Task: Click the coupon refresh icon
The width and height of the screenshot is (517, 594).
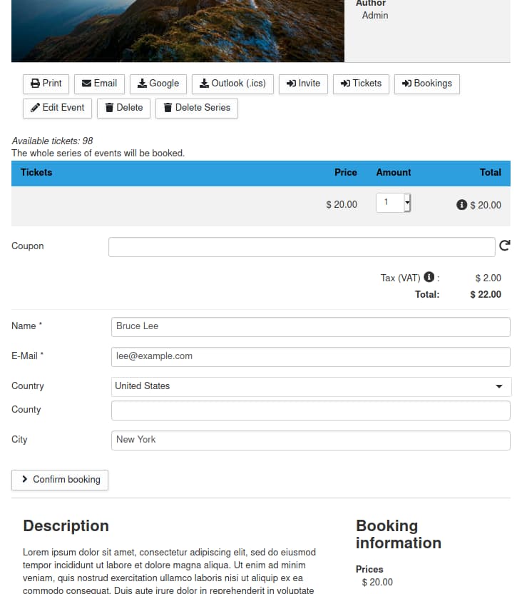Action: (504, 246)
